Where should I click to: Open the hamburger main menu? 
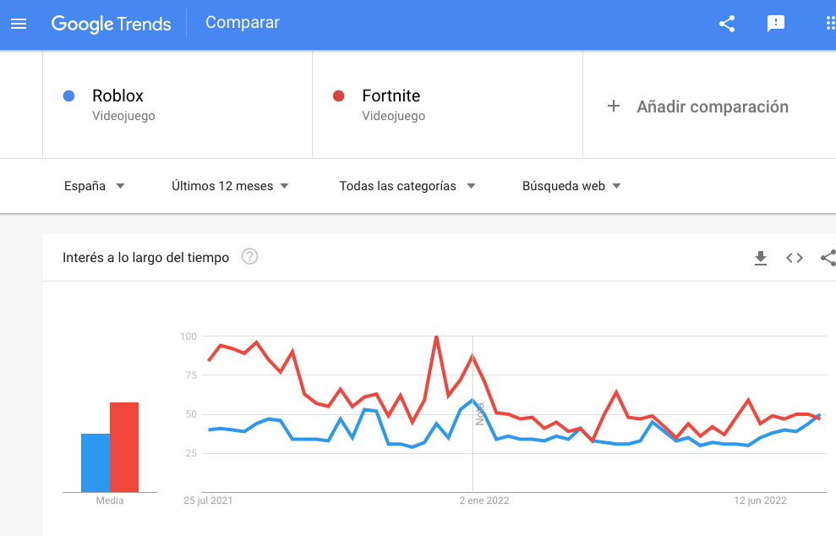click(19, 24)
